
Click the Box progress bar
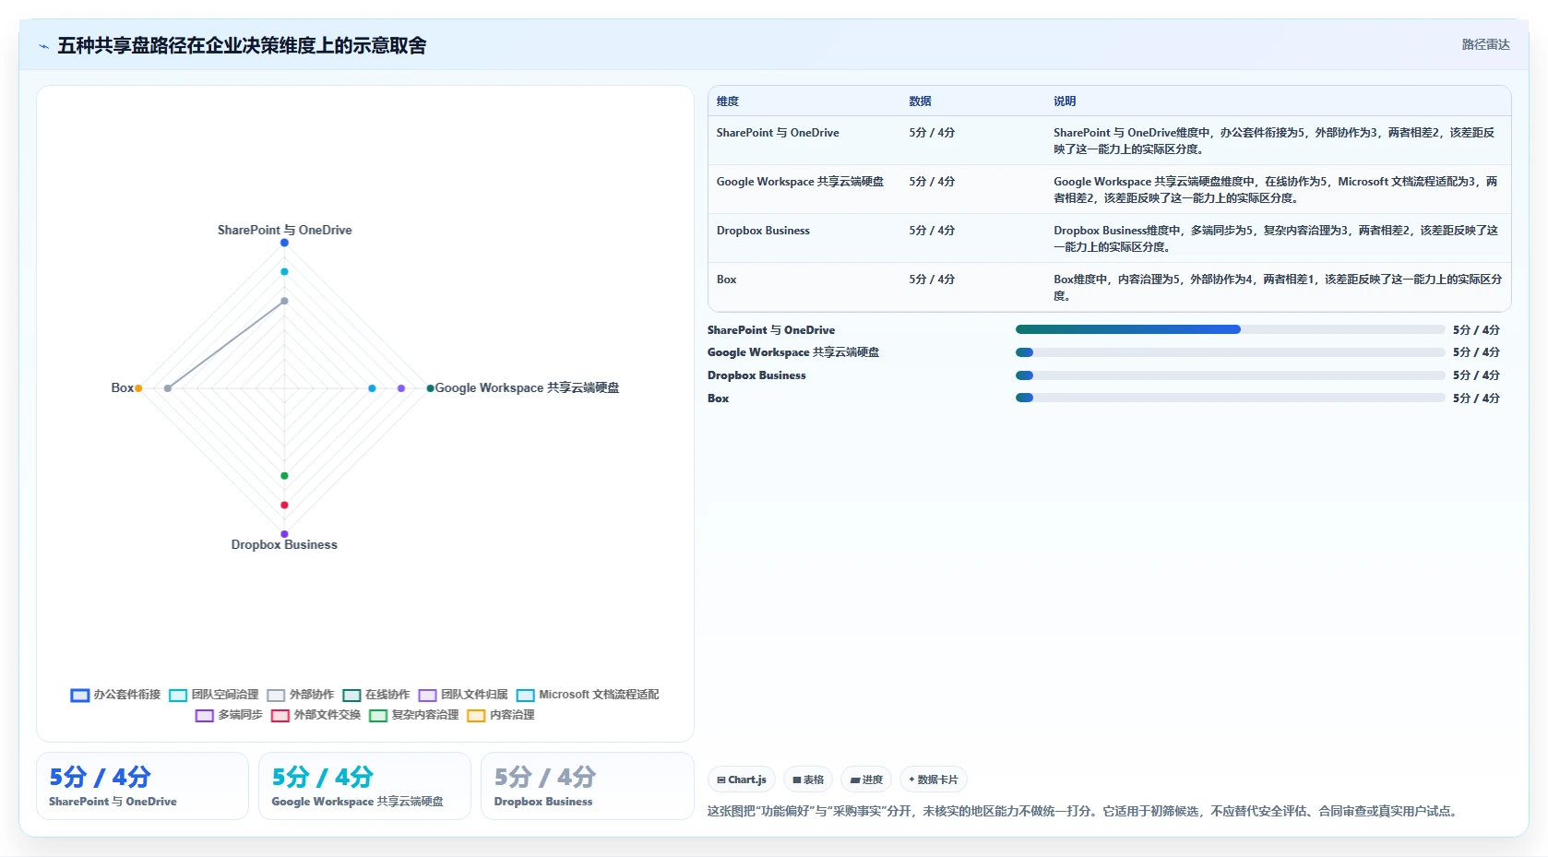tap(1230, 399)
